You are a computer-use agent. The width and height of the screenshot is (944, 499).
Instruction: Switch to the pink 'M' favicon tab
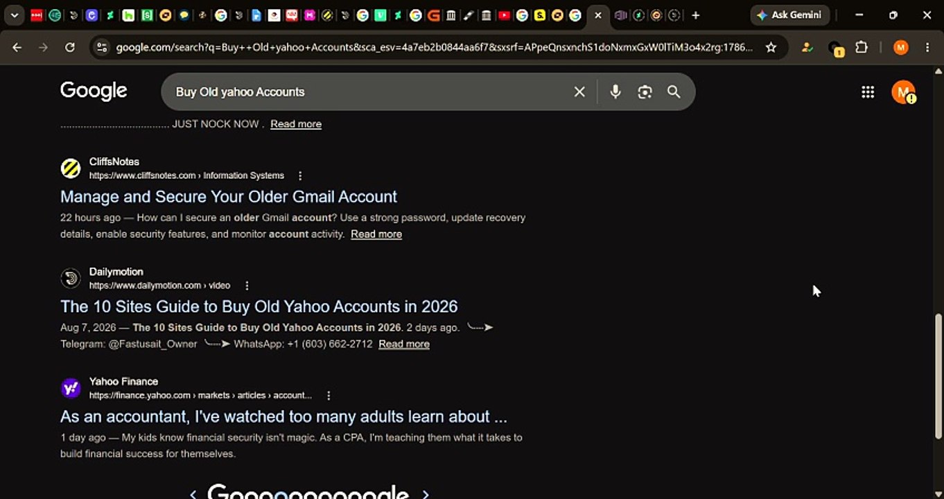point(310,15)
